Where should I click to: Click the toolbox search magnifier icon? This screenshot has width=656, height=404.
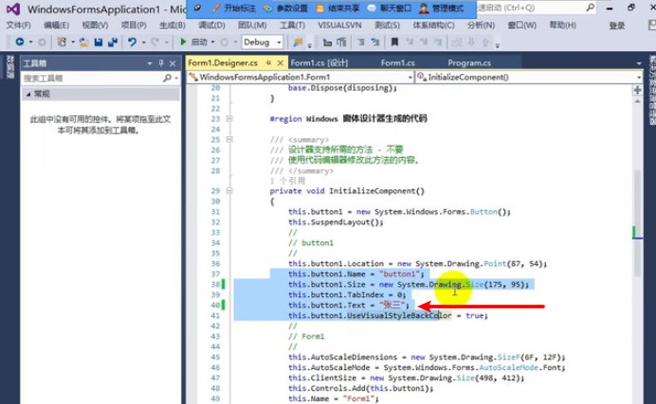click(x=167, y=78)
